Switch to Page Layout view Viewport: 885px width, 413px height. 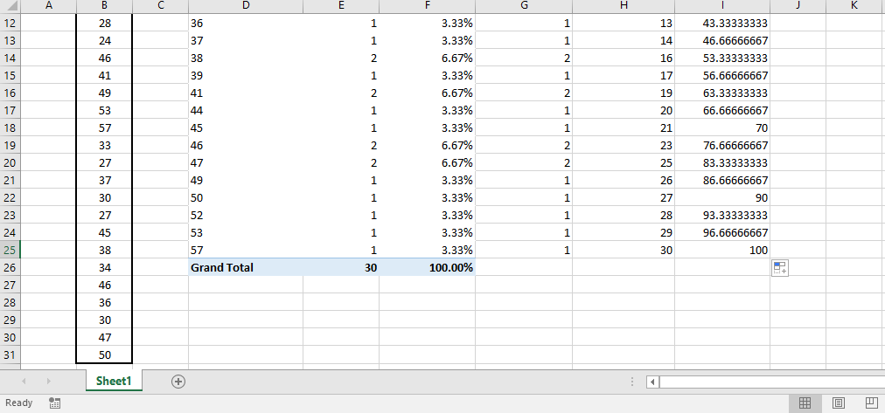point(838,403)
